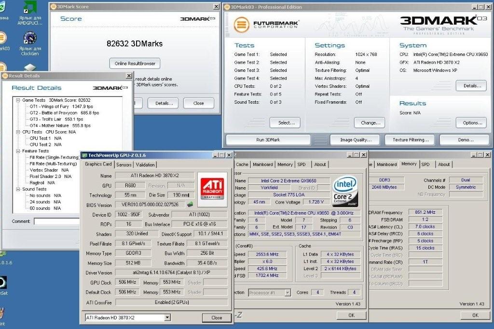494x329 pixels.
Task: Click the system Details button in 3DMark03
Action: [471, 86]
